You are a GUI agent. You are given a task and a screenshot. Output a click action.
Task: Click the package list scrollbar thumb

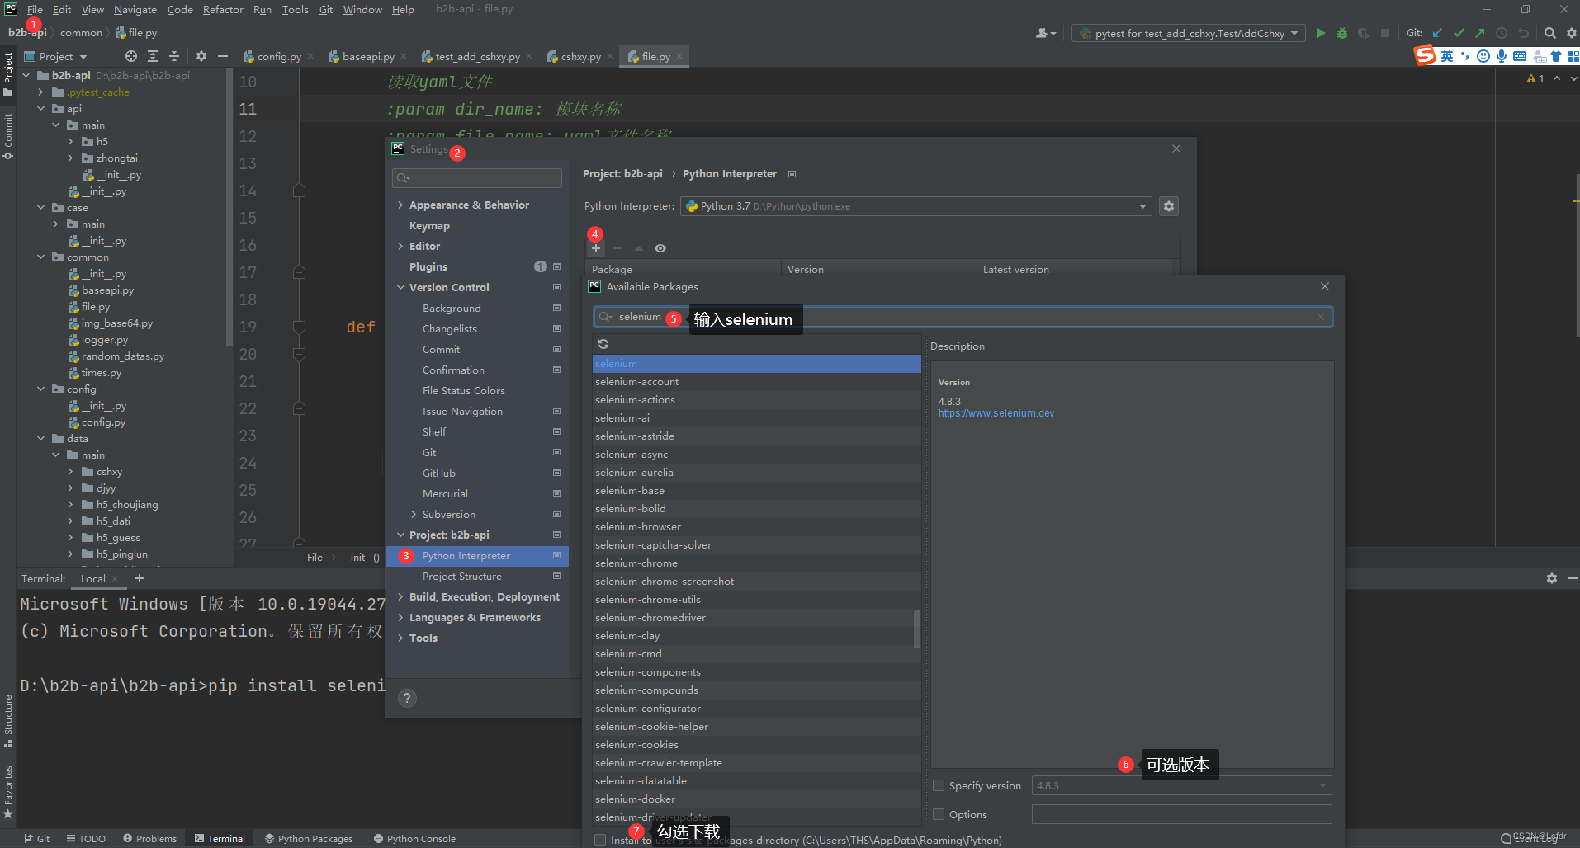[x=916, y=629]
